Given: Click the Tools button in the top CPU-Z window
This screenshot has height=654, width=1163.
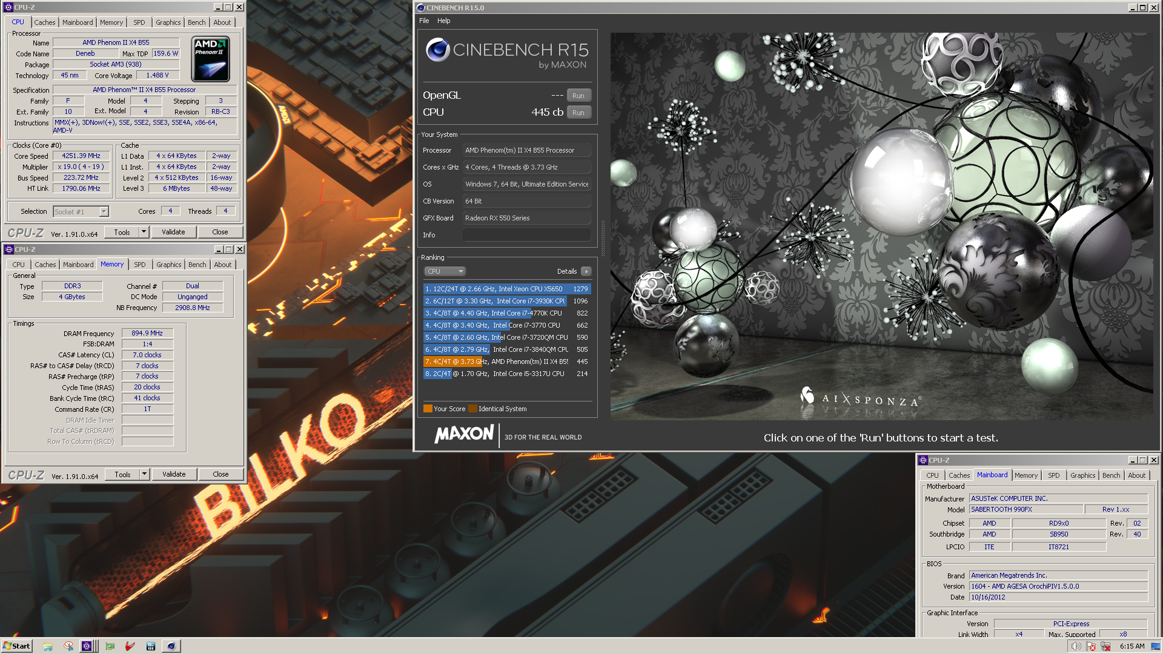Looking at the screenshot, I should click(x=122, y=232).
